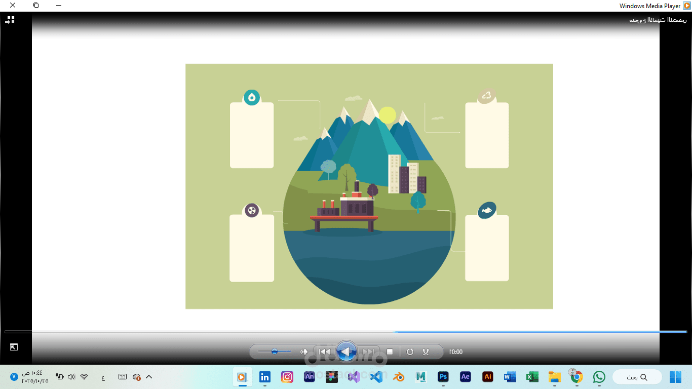The width and height of the screenshot is (692, 389).
Task: Launch After Effects from the taskbar
Action: (465, 377)
